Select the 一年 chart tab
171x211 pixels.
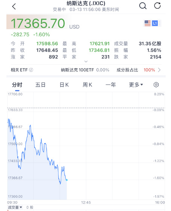point(111,85)
